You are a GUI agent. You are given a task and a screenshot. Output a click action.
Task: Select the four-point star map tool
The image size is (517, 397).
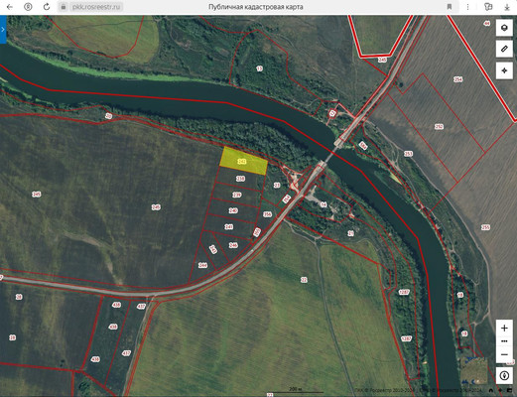(x=504, y=70)
